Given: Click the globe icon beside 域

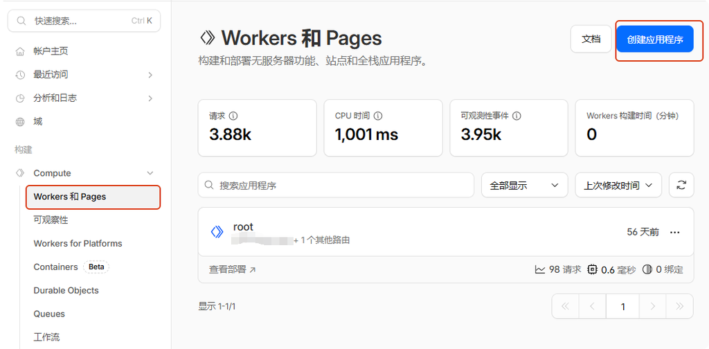Looking at the screenshot, I should (x=20, y=122).
